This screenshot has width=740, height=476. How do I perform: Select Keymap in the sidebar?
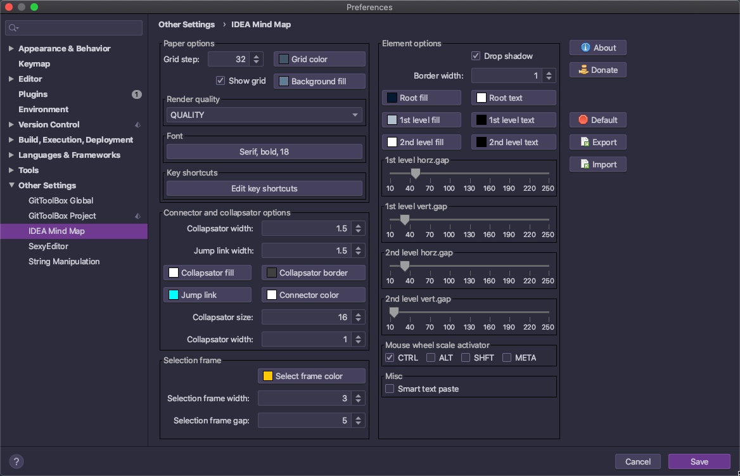pyautogui.click(x=34, y=64)
